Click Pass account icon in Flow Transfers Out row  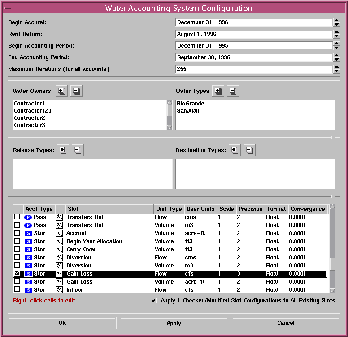(28, 217)
